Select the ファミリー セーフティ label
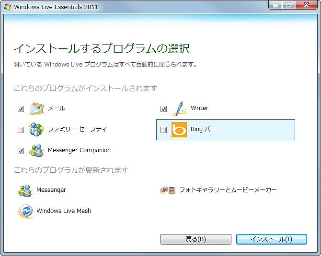The width and height of the screenshot is (321, 256). tap(77, 129)
